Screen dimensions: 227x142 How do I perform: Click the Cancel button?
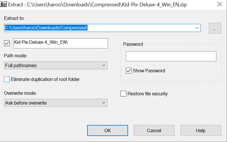154,130
